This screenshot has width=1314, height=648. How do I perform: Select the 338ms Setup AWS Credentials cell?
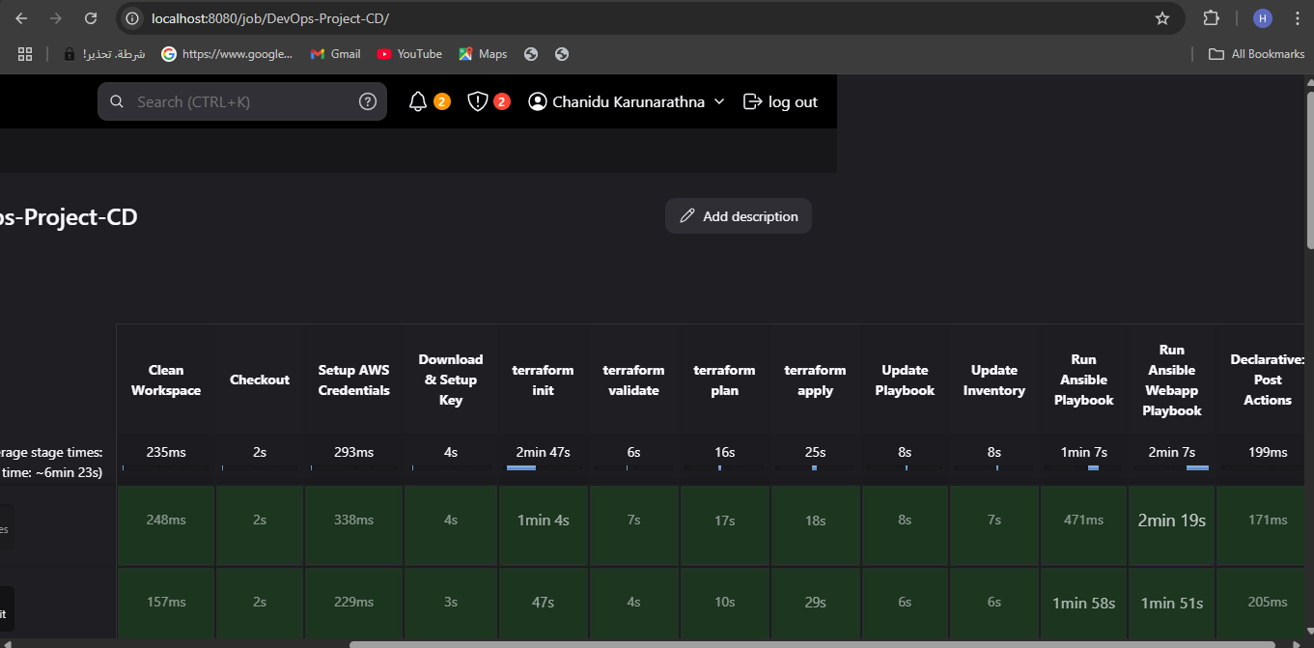(x=354, y=524)
